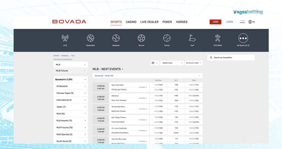Click Search by Competitor field
282x149 pixels.
pyautogui.click(x=231, y=58)
